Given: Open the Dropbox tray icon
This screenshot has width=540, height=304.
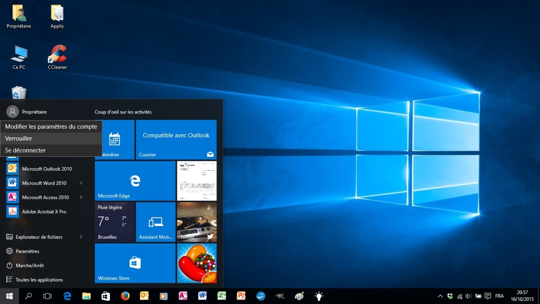Looking at the screenshot, I should click(450, 296).
